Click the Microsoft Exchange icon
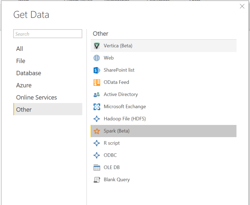250x205 pixels. [x=97, y=107]
